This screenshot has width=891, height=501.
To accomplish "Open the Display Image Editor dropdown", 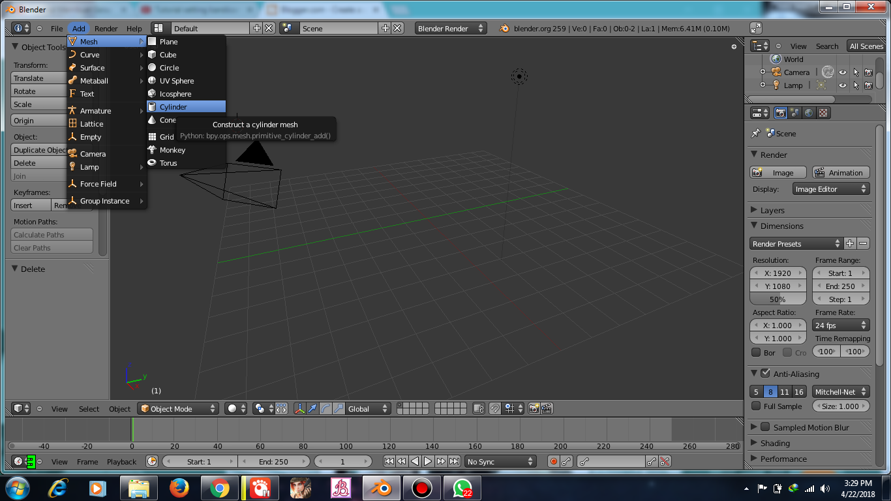I will (x=831, y=189).
